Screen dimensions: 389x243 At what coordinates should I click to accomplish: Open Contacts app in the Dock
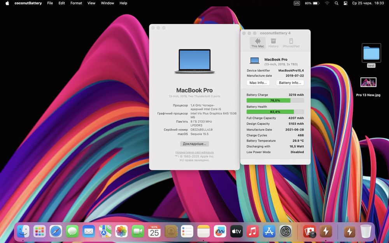171,232
